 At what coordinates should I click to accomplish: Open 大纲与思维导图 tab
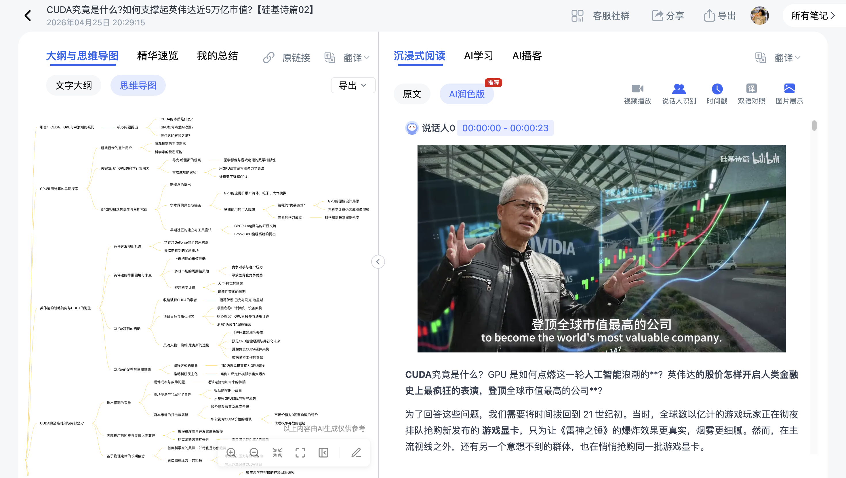click(x=82, y=56)
